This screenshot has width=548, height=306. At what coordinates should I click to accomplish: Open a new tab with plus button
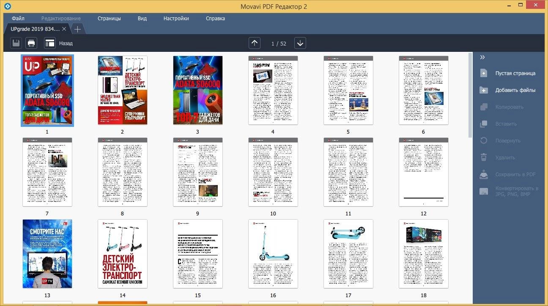click(77, 29)
